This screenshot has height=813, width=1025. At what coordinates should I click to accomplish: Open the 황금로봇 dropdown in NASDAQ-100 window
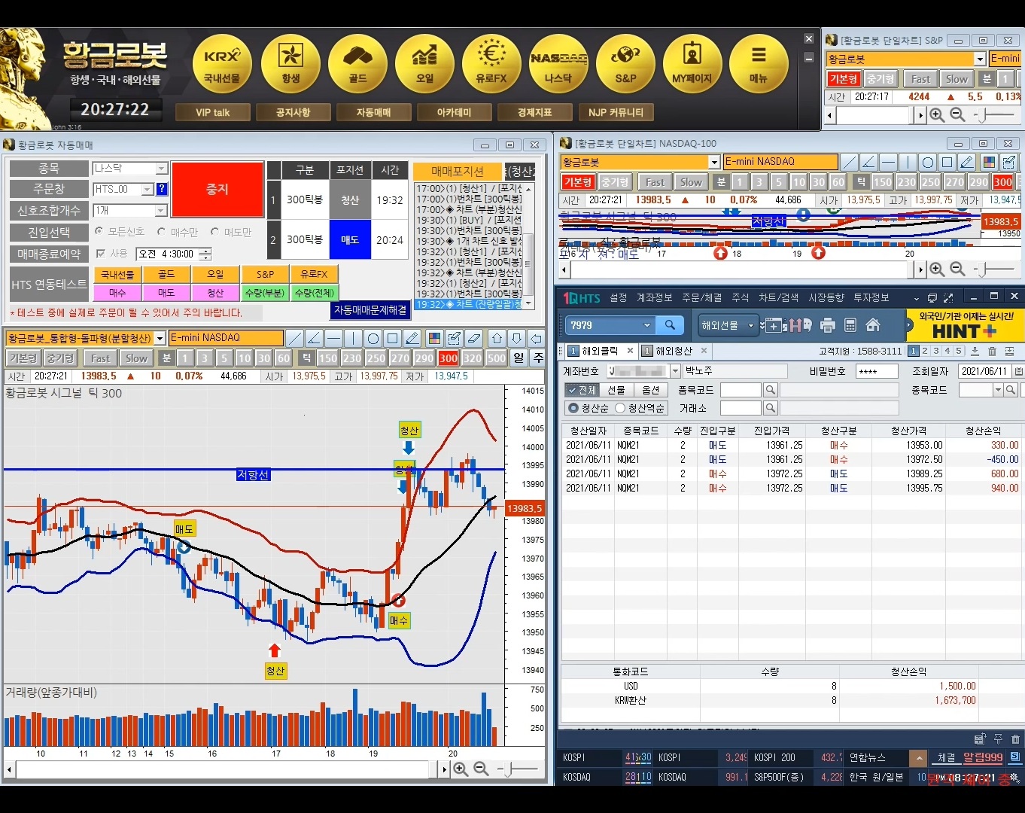click(714, 162)
